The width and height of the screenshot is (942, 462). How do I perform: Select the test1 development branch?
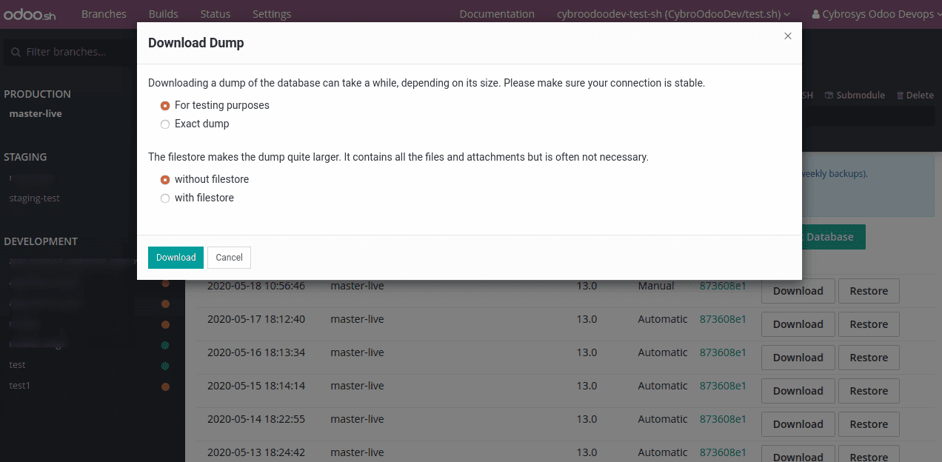[19, 386]
